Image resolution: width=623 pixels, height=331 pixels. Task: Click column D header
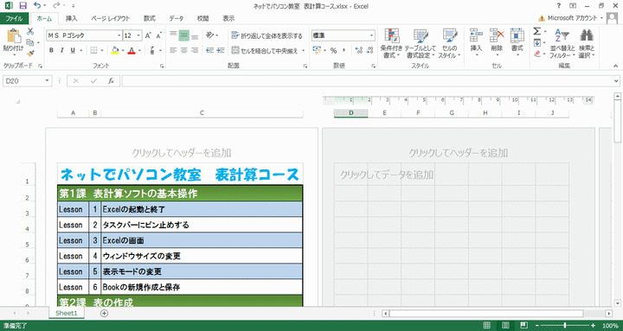350,113
